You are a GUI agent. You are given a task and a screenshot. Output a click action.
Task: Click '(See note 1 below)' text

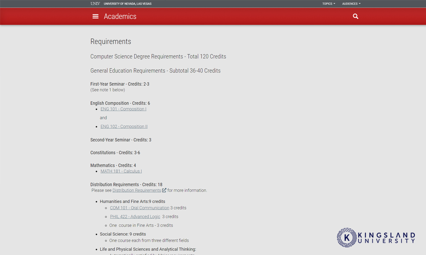pyautogui.click(x=108, y=90)
